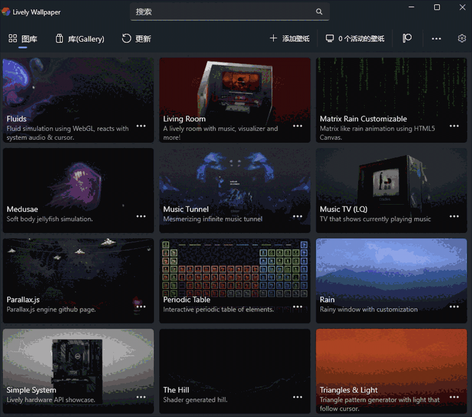The image size is (472, 417).
Task: Open the 库(Gallery) tab
Action: [80, 39]
